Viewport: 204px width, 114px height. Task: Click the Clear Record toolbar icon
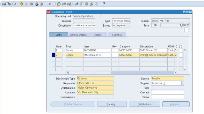[x=64, y=4]
